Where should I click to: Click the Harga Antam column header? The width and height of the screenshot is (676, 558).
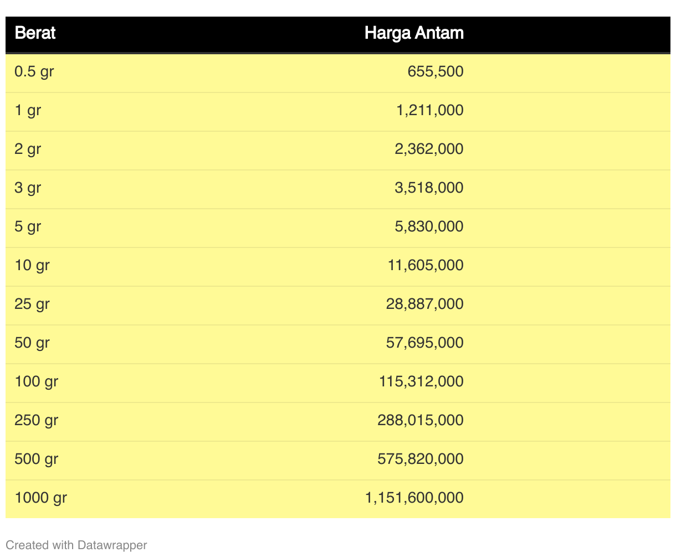pos(414,33)
